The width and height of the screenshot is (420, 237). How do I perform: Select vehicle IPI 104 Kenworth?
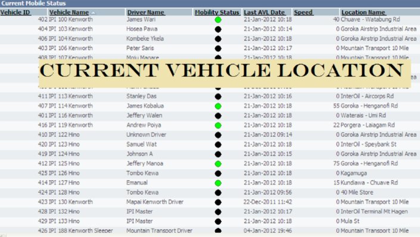(x=71, y=39)
